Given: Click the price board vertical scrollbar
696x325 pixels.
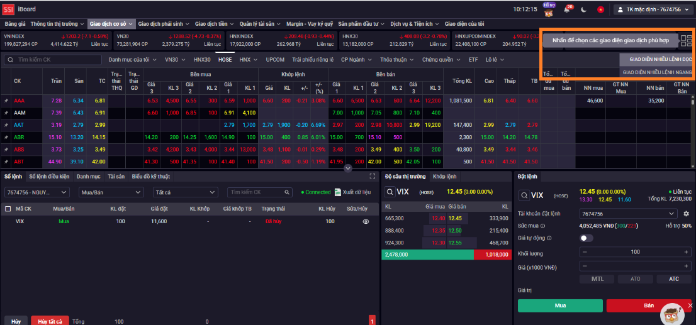Looking at the screenshot, I should [x=693, y=131].
